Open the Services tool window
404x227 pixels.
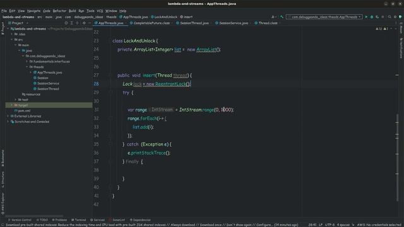(x=97, y=220)
